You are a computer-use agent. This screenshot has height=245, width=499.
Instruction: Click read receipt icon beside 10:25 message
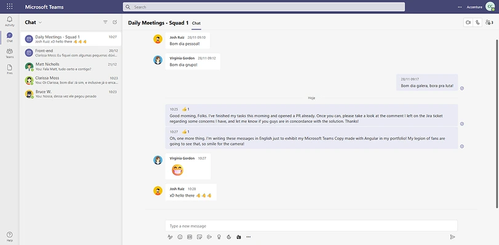pos(462,123)
